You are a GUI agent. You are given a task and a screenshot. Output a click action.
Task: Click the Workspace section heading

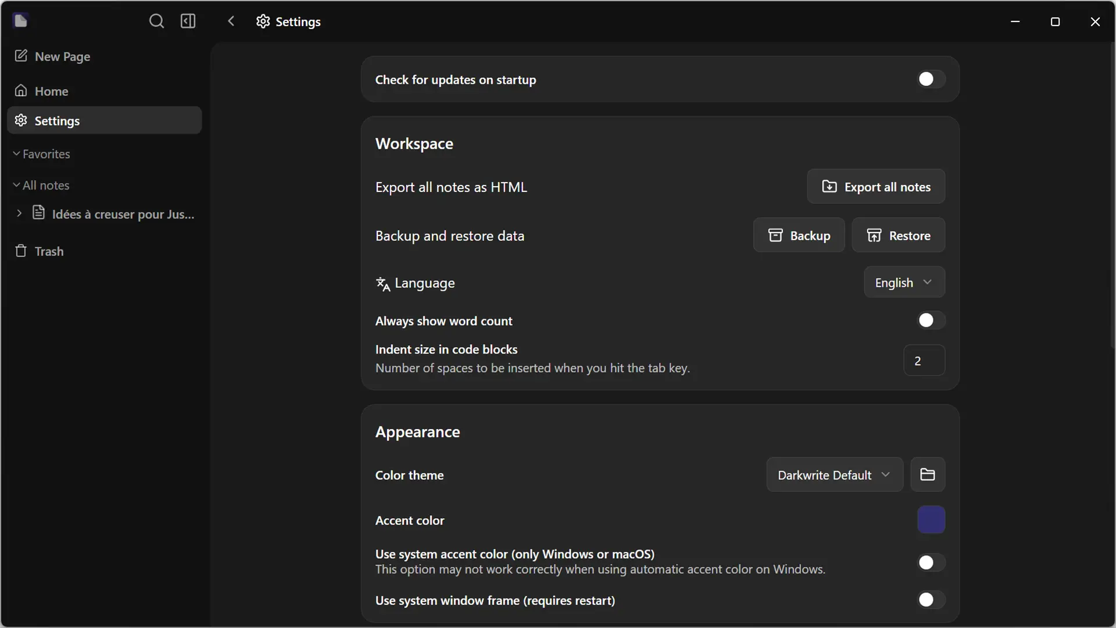coord(414,144)
